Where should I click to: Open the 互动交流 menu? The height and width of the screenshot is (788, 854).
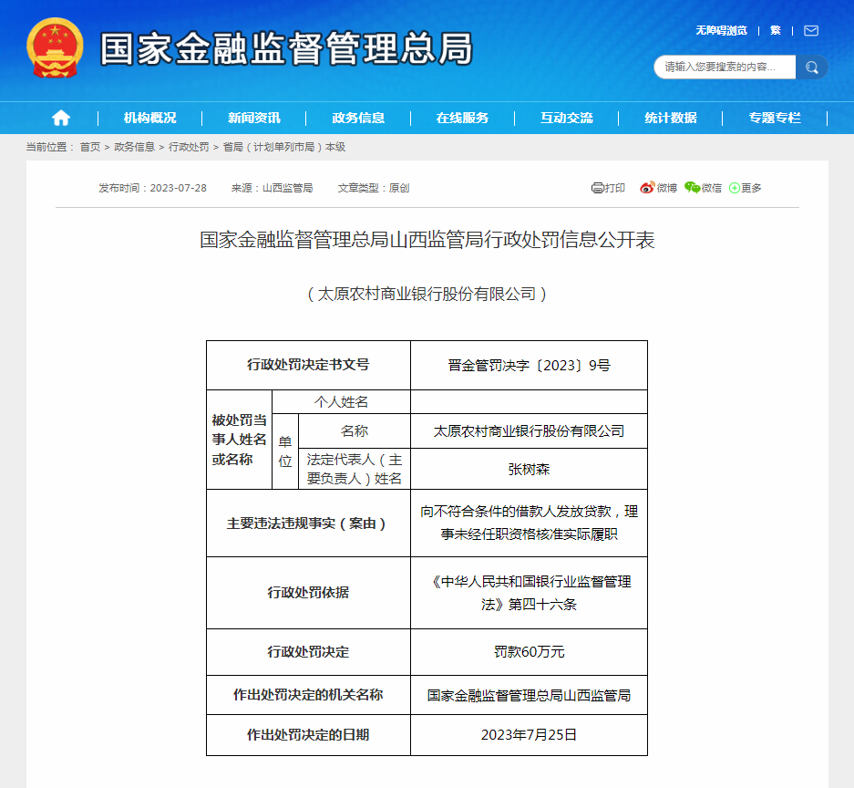pyautogui.click(x=566, y=118)
